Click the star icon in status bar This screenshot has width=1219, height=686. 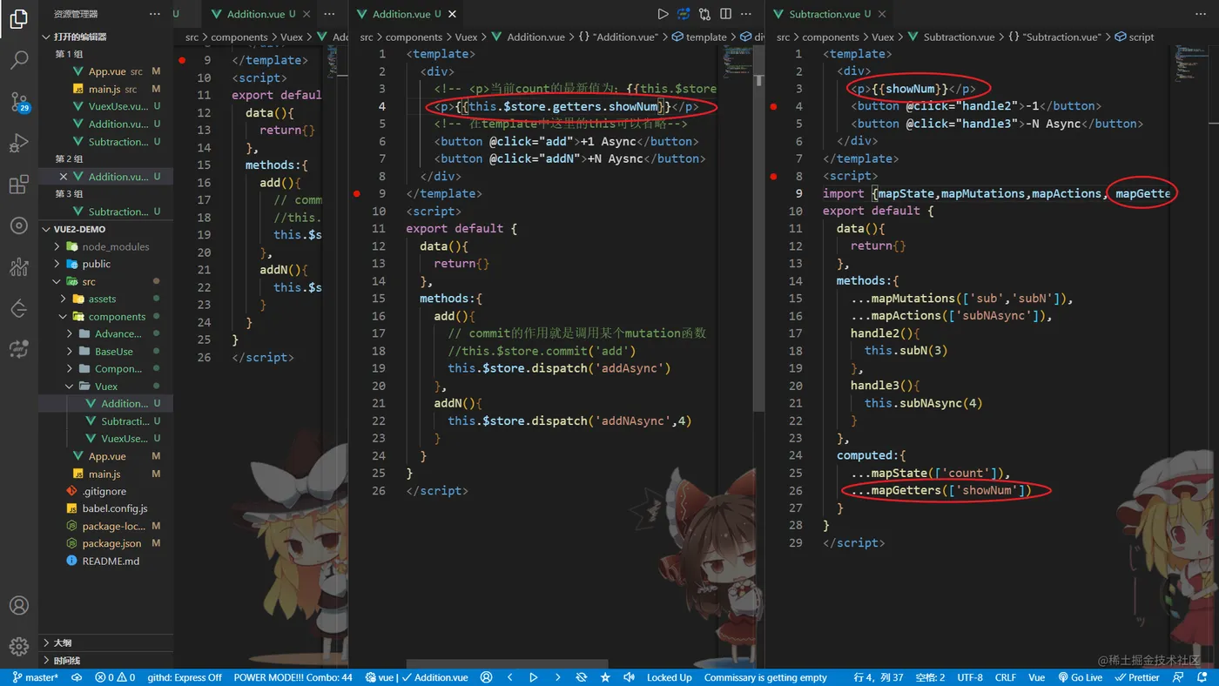[x=605, y=677]
